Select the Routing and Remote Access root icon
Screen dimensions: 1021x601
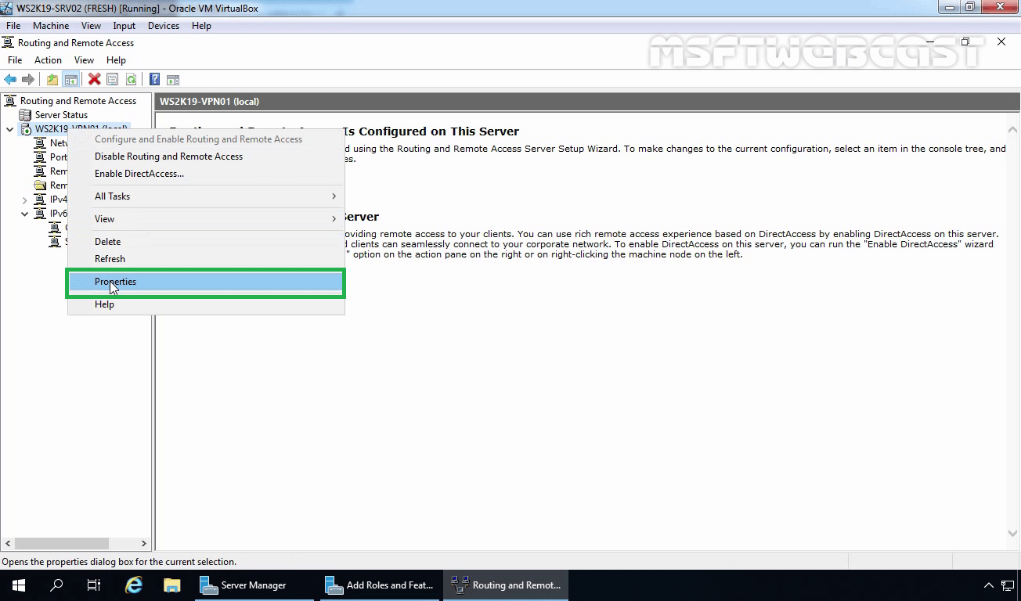(x=10, y=101)
